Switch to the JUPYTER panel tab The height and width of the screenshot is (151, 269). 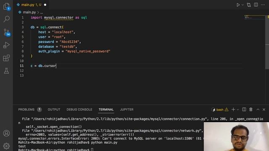tap(127, 109)
